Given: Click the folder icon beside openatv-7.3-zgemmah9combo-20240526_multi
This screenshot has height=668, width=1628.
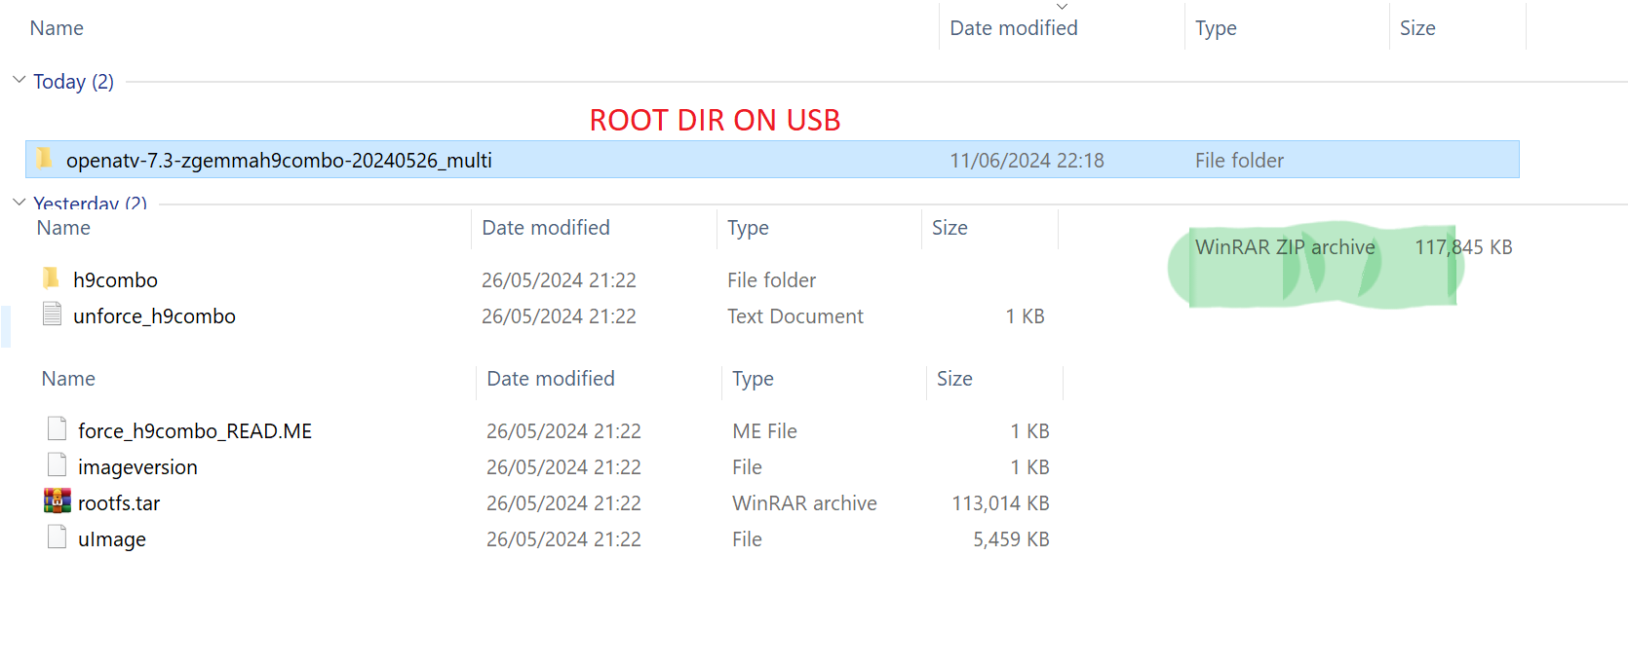Looking at the screenshot, I should pyautogui.click(x=44, y=158).
